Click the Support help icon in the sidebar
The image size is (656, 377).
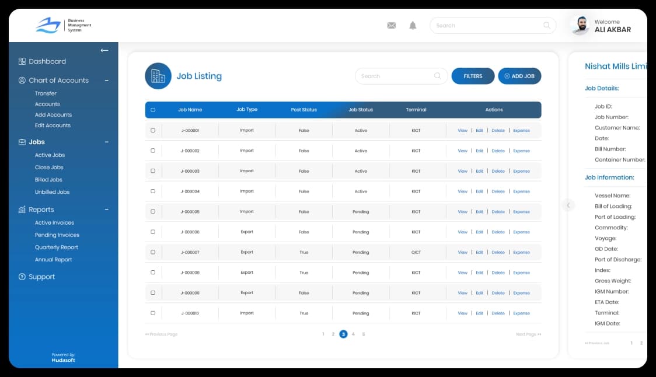point(22,277)
